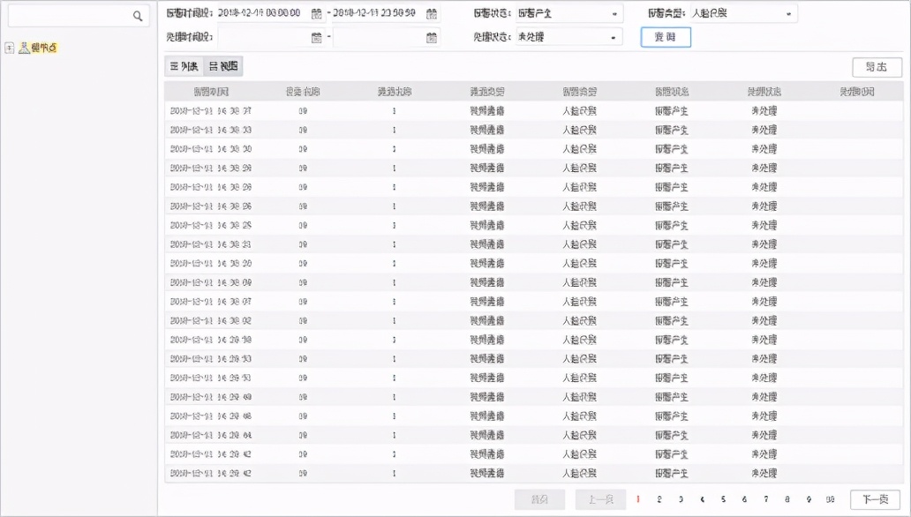Open the calendar icon for alarm end time
This screenshot has width=911, height=517.
pyautogui.click(x=432, y=13)
